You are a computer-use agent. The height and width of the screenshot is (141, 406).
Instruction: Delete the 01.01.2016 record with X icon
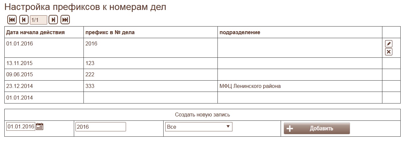tap(388, 52)
